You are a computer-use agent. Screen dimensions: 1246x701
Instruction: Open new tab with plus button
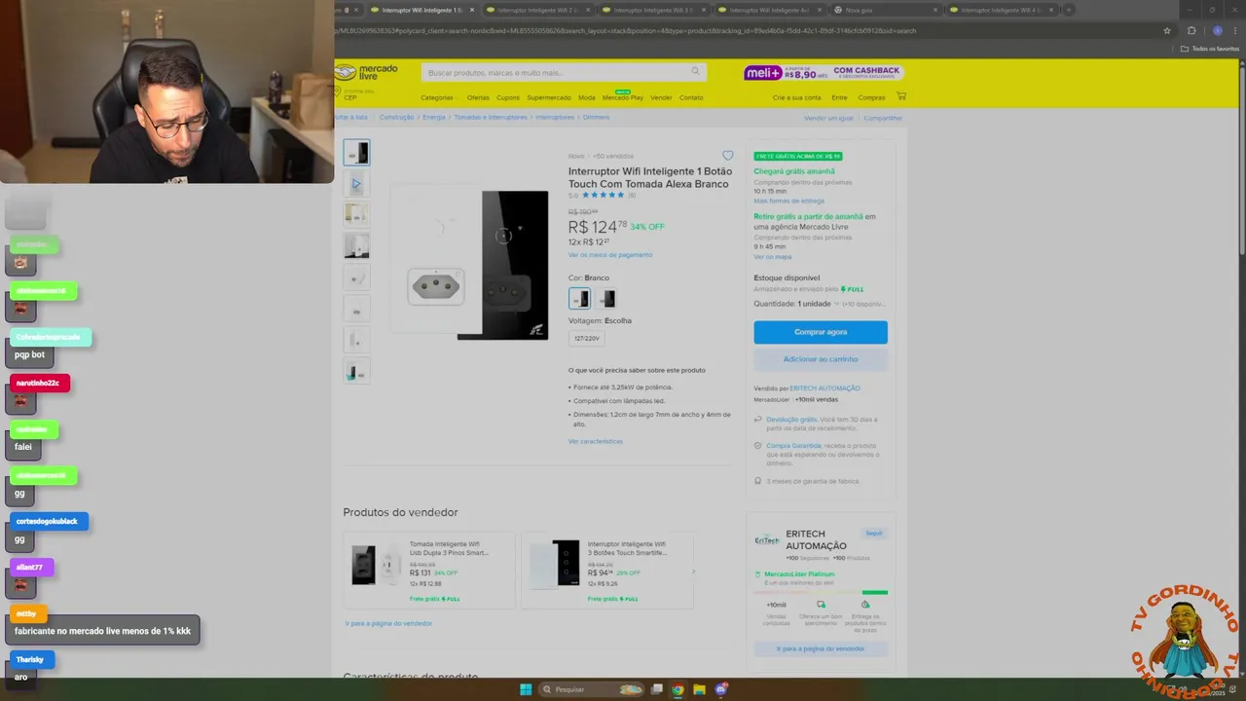1068,10
